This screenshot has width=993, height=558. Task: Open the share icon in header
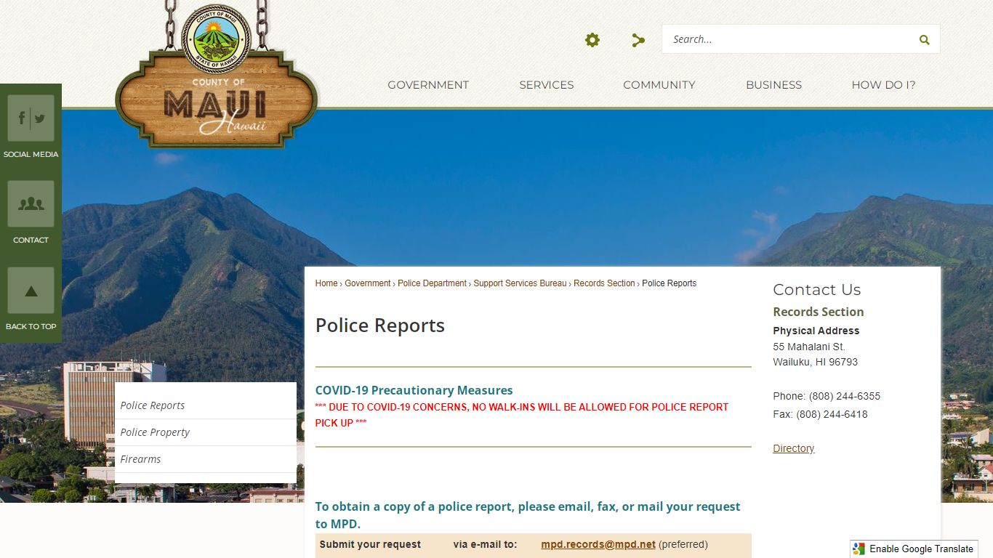tap(638, 40)
